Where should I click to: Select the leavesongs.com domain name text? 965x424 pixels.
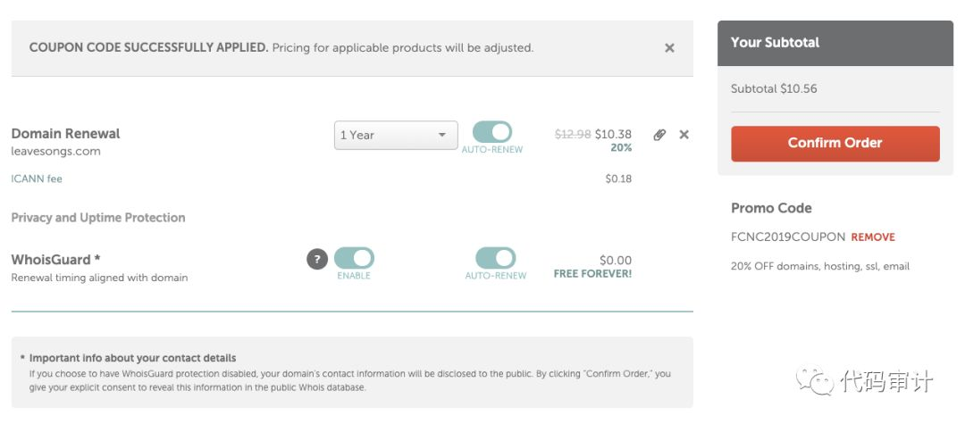(56, 151)
